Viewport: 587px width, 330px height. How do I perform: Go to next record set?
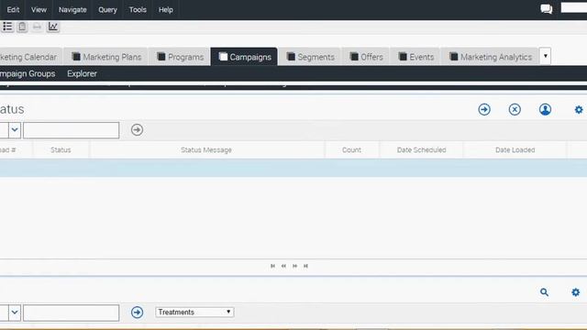[295, 266]
